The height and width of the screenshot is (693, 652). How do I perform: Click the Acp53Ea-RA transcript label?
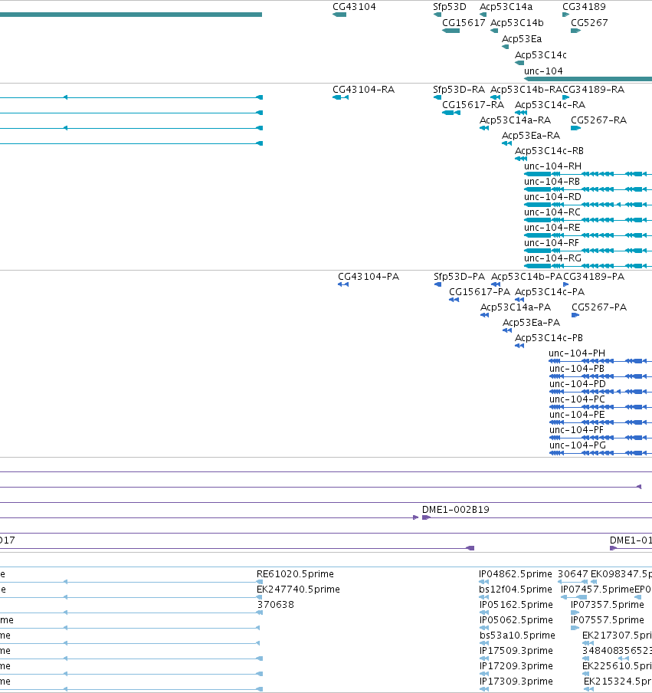(x=530, y=135)
